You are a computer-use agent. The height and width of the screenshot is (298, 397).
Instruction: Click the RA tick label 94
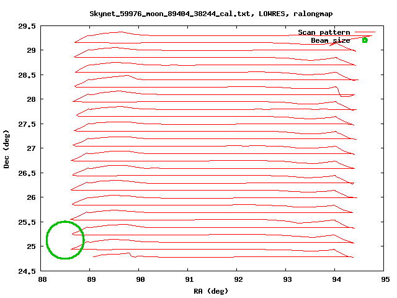[336, 279]
